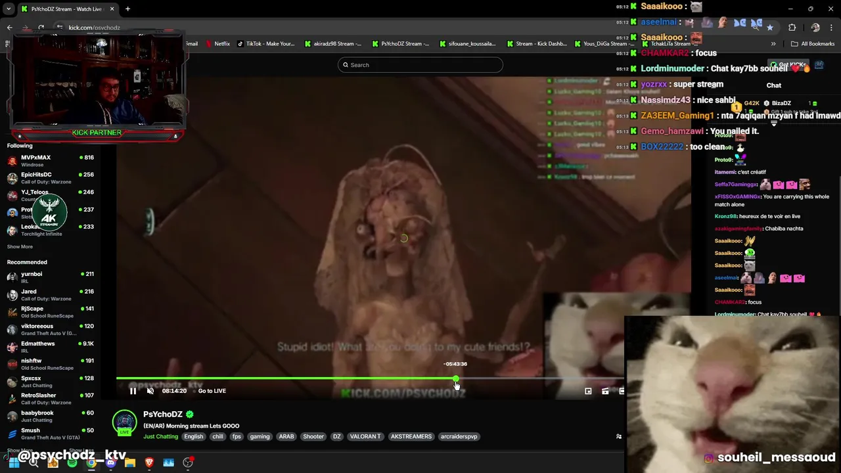The width and height of the screenshot is (841, 473).
Task: Open nishftw recommended channel
Action: tap(51, 364)
